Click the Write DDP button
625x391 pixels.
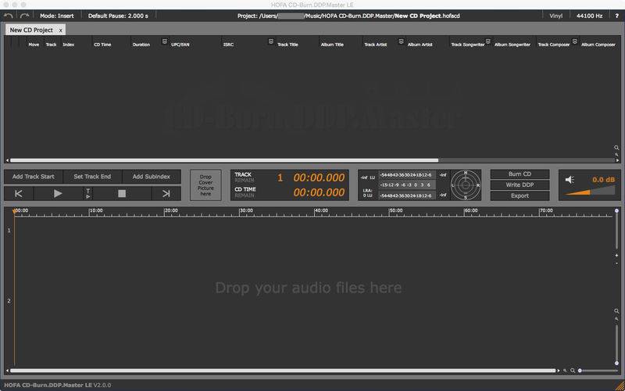[520, 185]
